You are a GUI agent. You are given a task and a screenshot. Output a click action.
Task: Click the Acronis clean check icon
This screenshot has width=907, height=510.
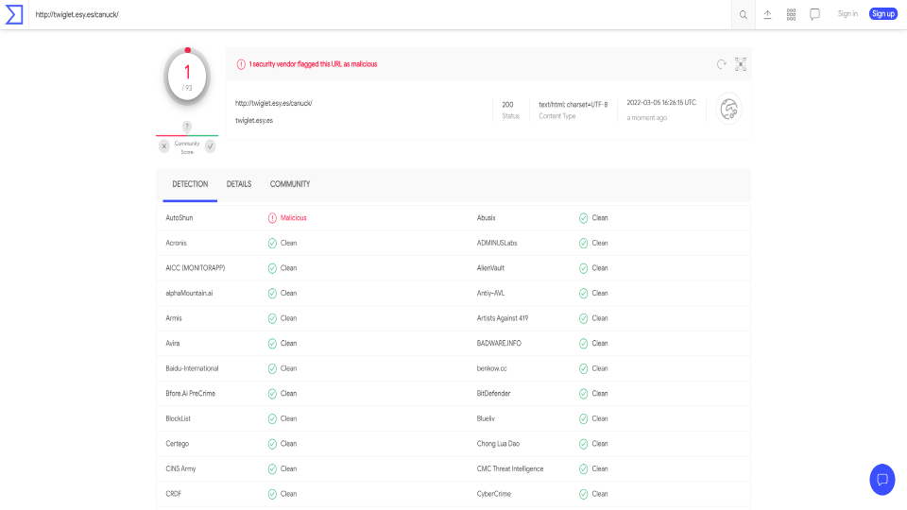tap(272, 244)
